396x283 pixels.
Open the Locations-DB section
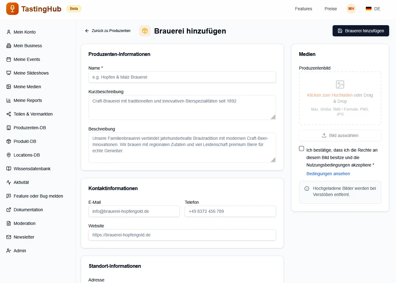[27, 155]
